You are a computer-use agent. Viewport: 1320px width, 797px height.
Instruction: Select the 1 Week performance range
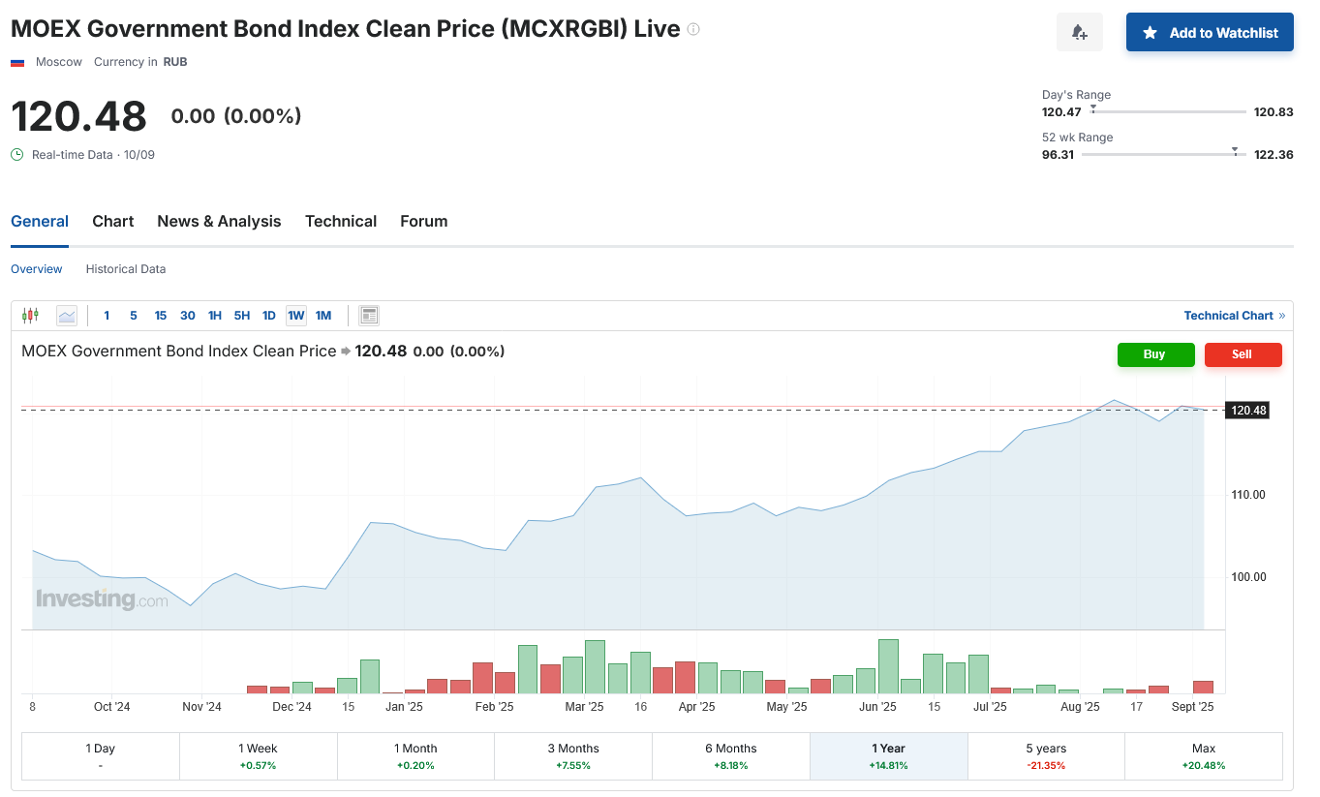click(258, 756)
